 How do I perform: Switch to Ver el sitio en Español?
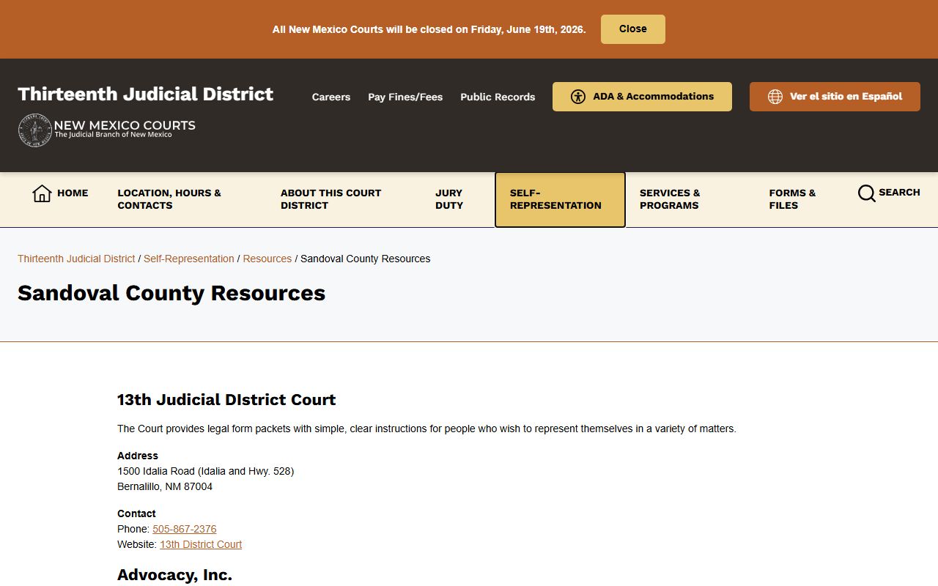click(835, 97)
